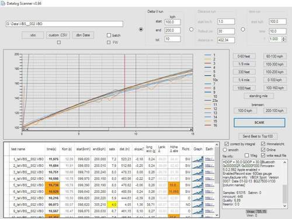
Task: Increase the 1.000 spinner value with up arrow
Action: pos(284,38)
